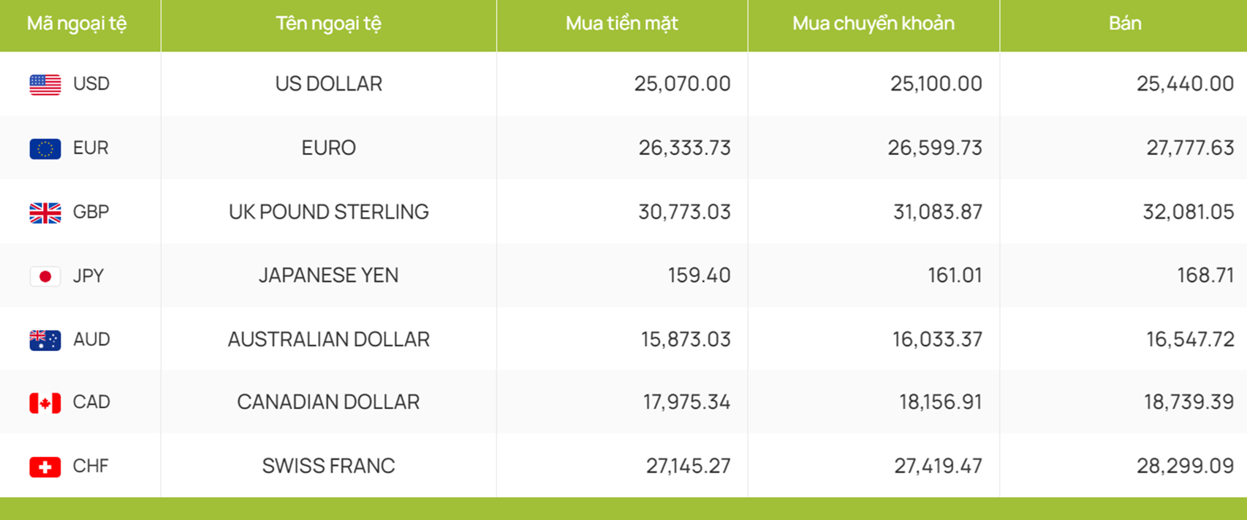The height and width of the screenshot is (520, 1247).
Task: Click EUR cash buy rate 26,333.73
Action: [x=685, y=148]
